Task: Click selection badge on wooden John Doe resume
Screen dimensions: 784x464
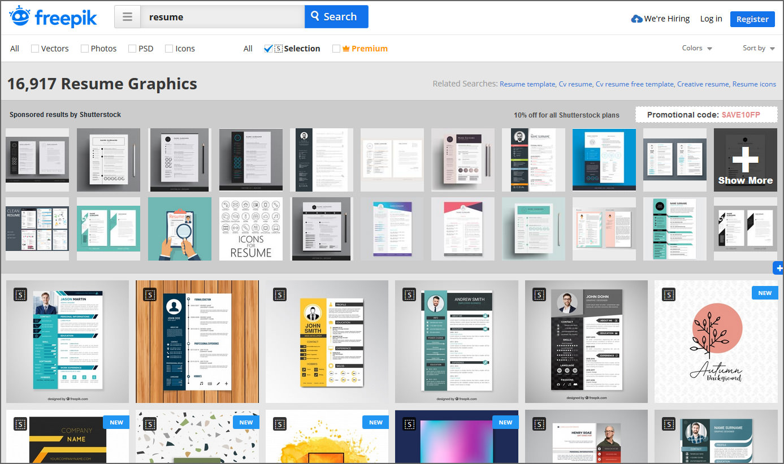Action: [x=150, y=294]
